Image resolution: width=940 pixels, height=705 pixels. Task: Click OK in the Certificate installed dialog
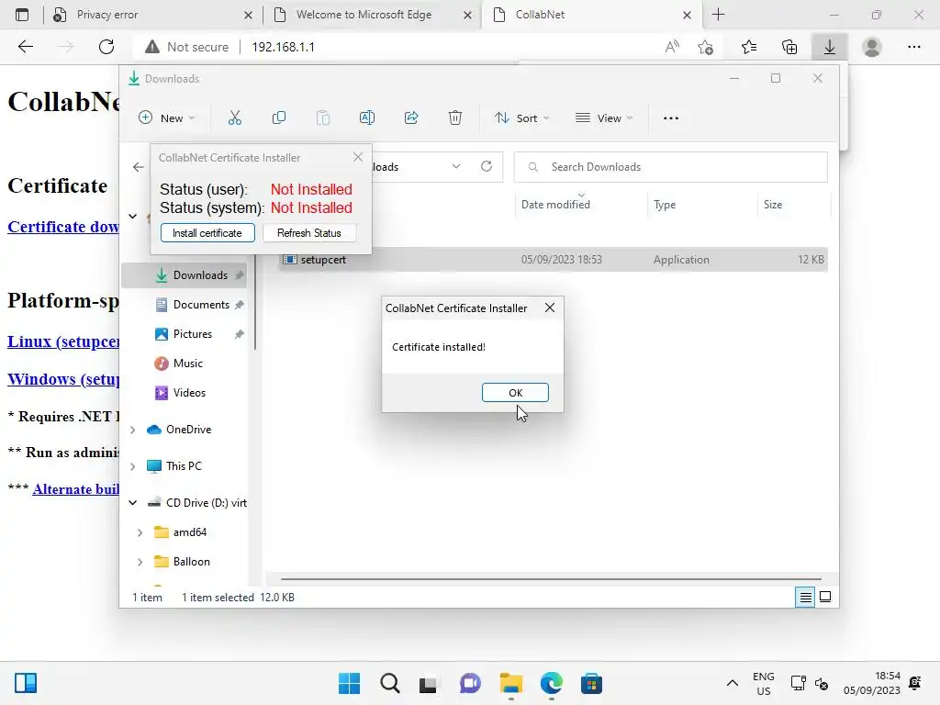tap(515, 393)
